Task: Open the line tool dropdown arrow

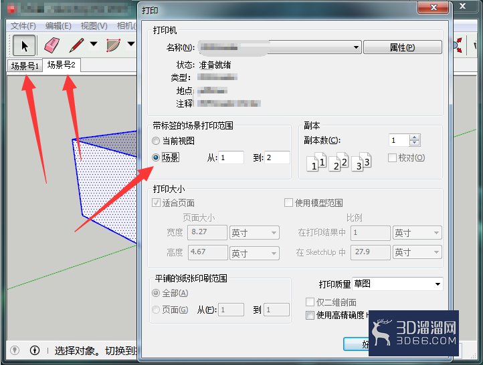Action: 94,44
